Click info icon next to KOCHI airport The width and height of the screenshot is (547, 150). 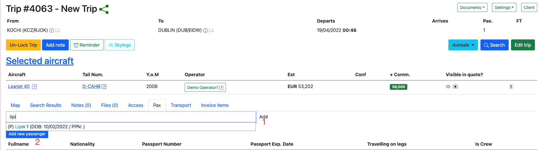(x=52, y=30)
